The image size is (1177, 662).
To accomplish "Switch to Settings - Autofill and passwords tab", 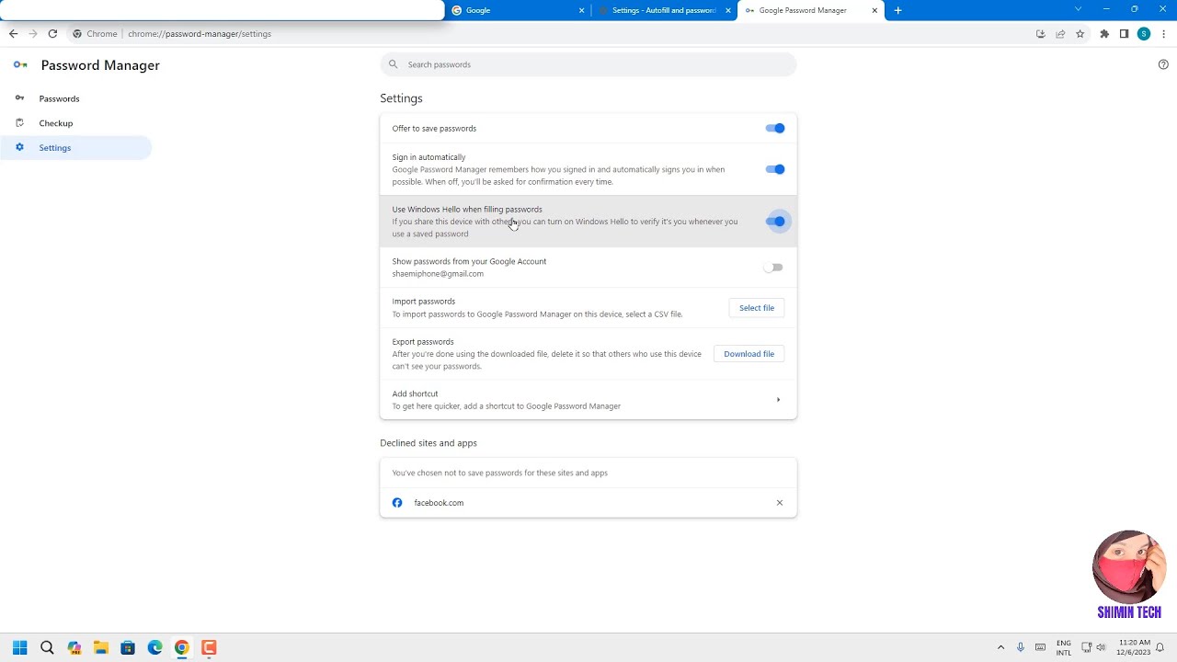I will [664, 10].
